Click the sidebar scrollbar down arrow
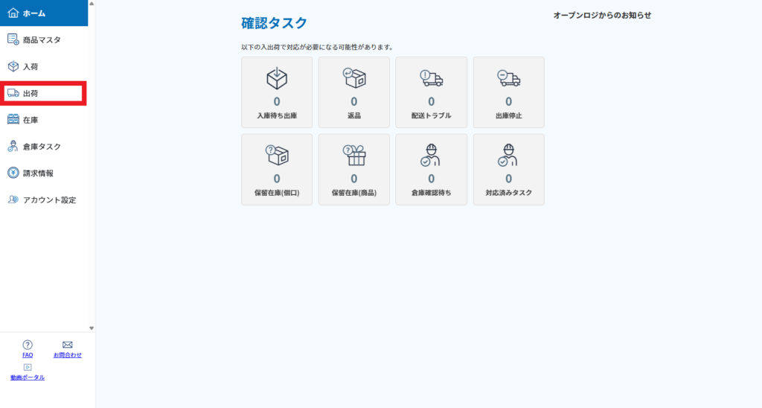 (92, 328)
